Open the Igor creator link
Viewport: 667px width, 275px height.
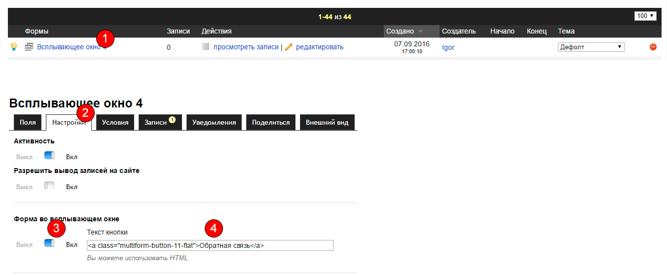[448, 47]
